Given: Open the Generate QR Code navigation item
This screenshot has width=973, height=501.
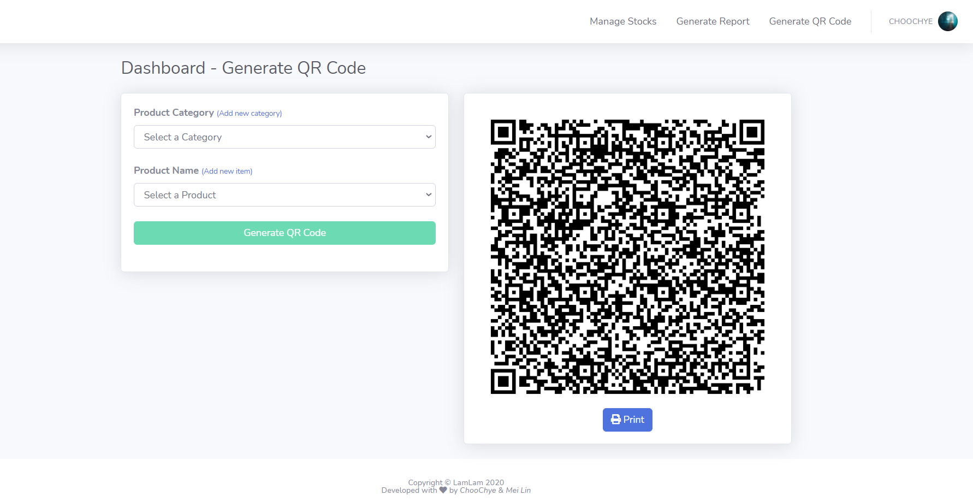Looking at the screenshot, I should 810,21.
